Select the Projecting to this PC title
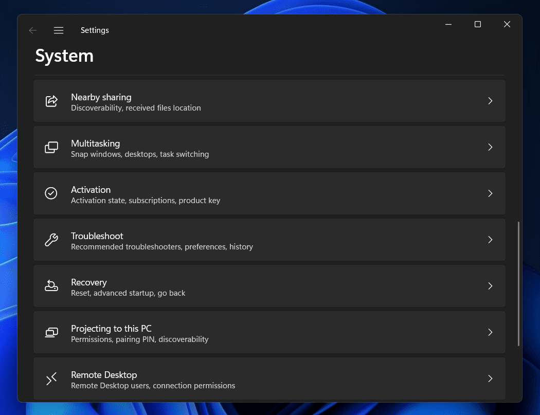 coord(111,329)
